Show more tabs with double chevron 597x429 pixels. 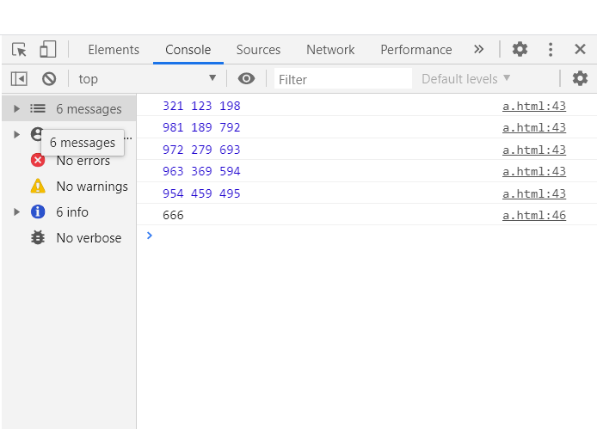(478, 49)
